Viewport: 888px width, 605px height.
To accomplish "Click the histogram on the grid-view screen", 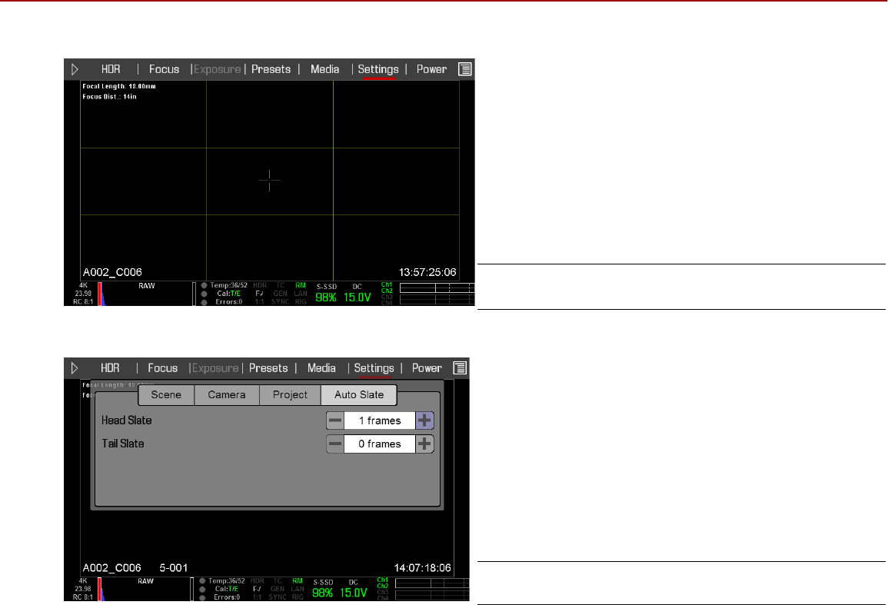I will (x=145, y=294).
